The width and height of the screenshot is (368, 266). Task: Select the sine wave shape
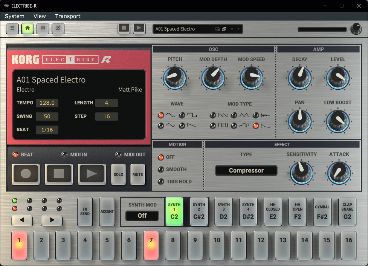click(161, 115)
